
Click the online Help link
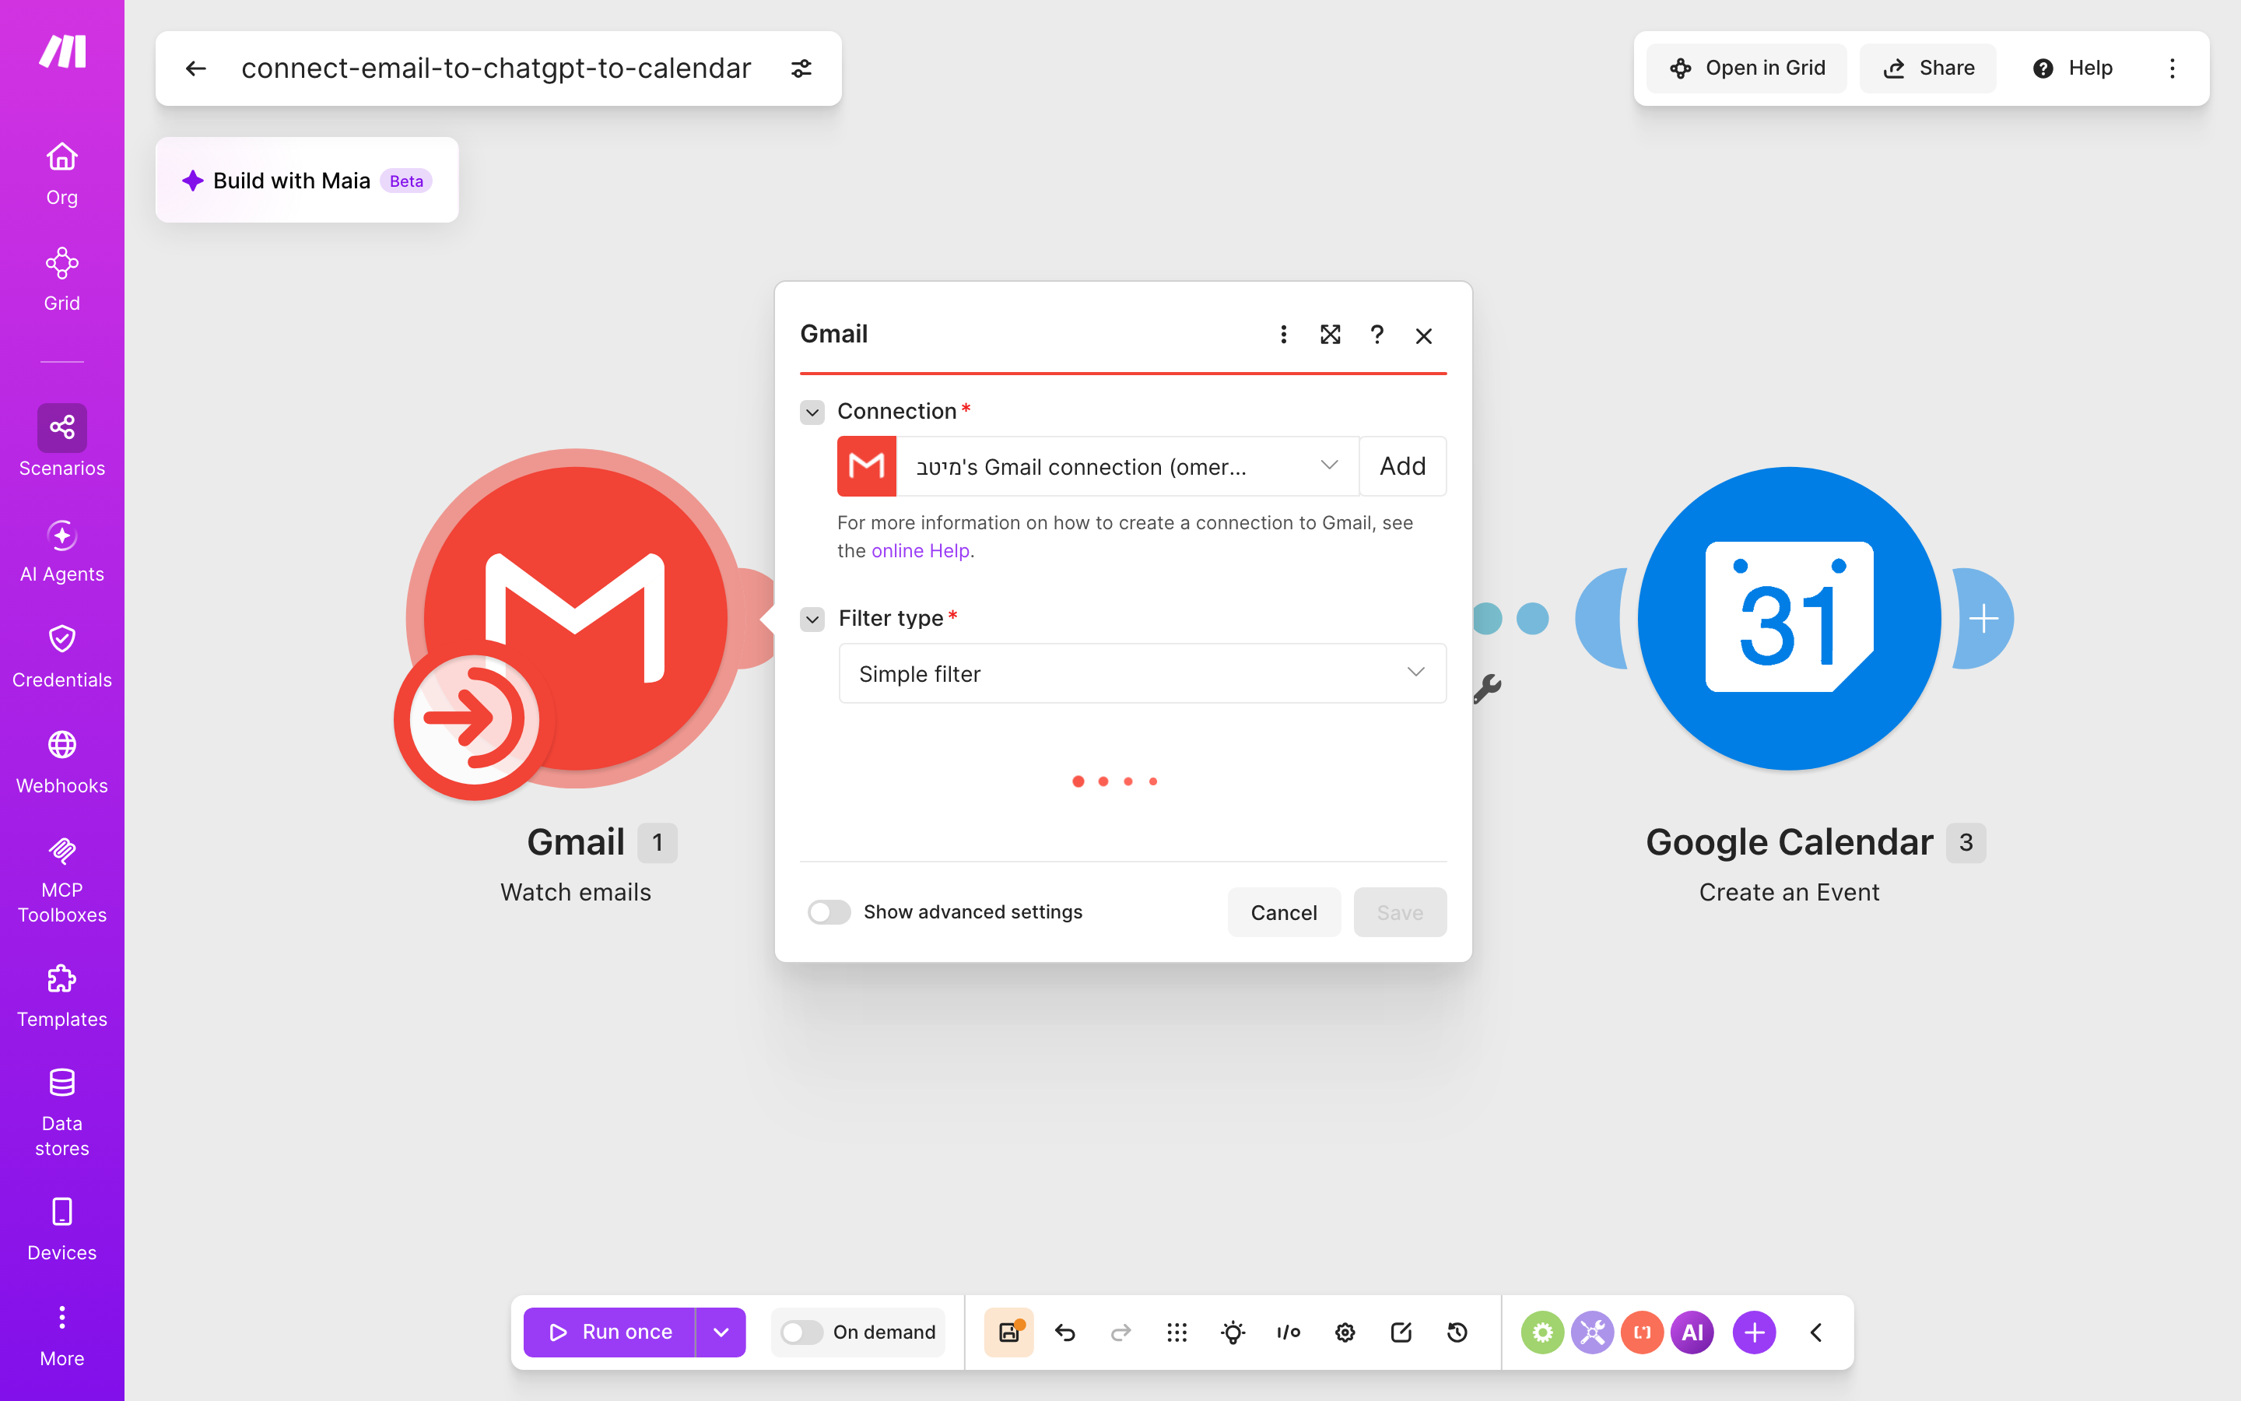point(921,550)
